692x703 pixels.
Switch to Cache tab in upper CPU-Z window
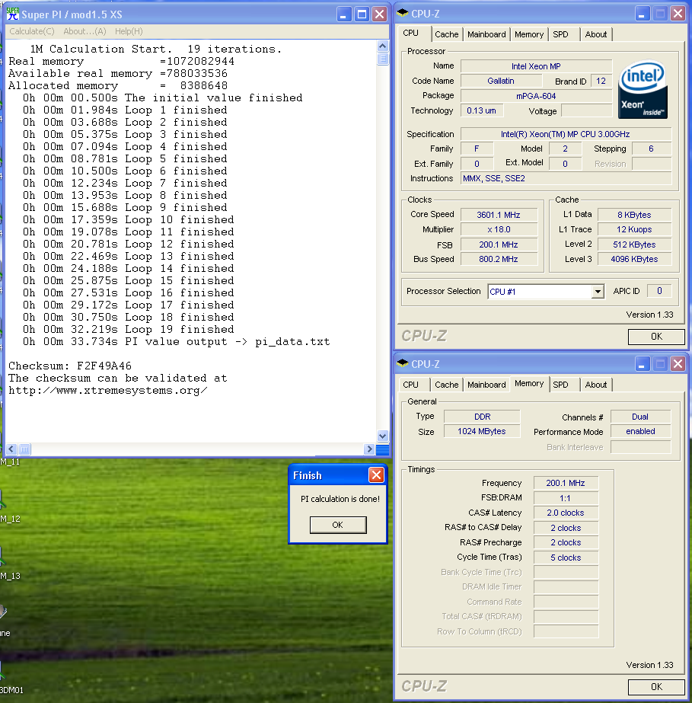[x=446, y=34]
